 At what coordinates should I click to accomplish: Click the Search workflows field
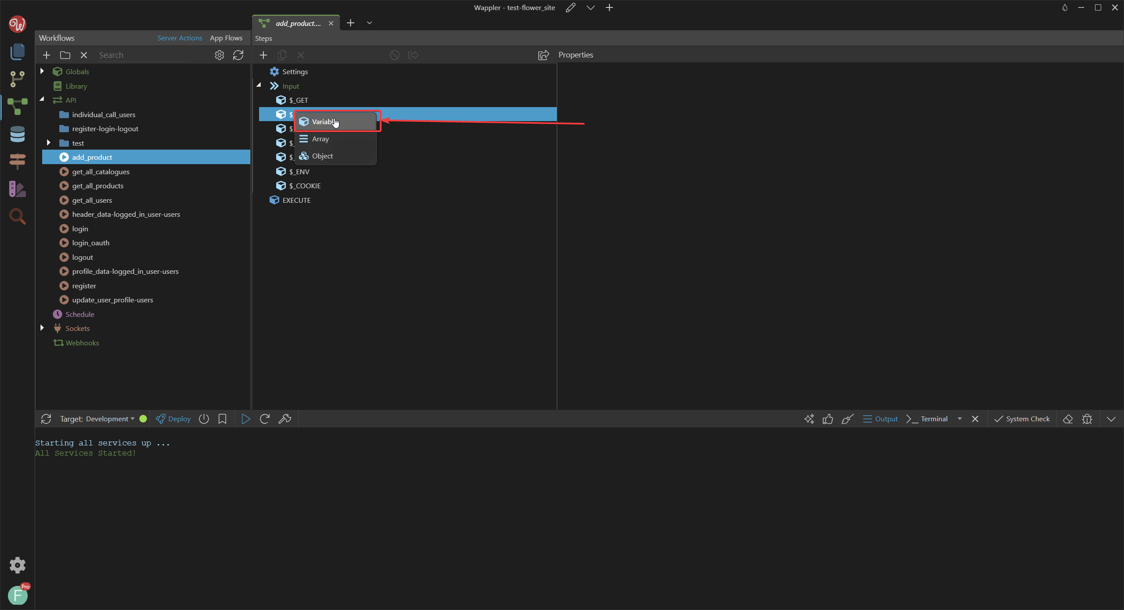tap(142, 55)
